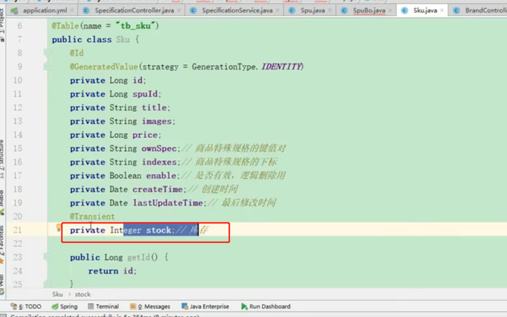Click the Favorites star icon in left sidebar

pyautogui.click(x=2, y=261)
